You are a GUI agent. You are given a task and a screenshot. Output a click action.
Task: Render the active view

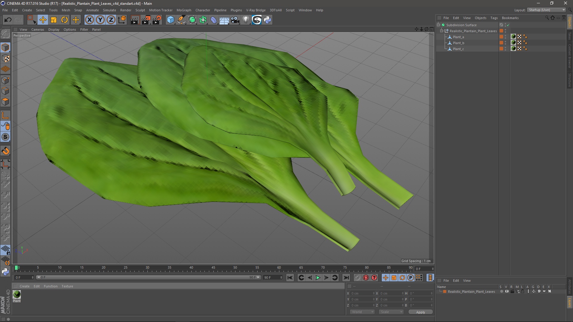pos(135,20)
